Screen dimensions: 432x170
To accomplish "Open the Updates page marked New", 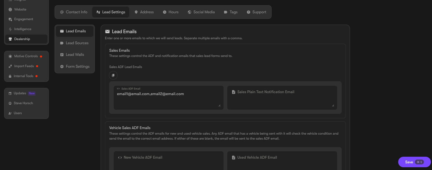I will tap(26, 93).
